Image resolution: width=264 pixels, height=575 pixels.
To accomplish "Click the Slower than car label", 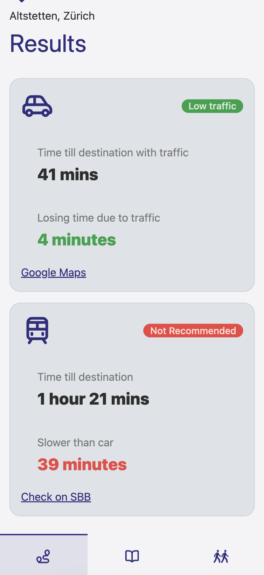I will pyautogui.click(x=75, y=442).
